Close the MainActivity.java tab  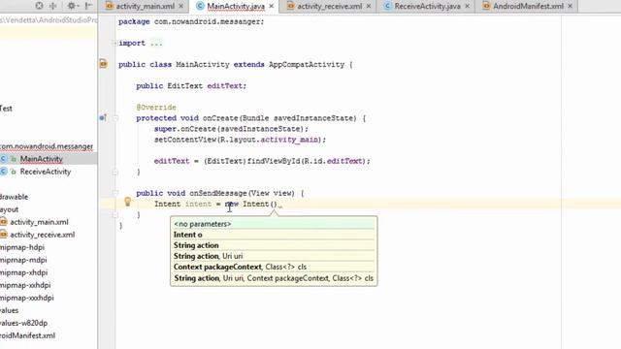click(272, 6)
